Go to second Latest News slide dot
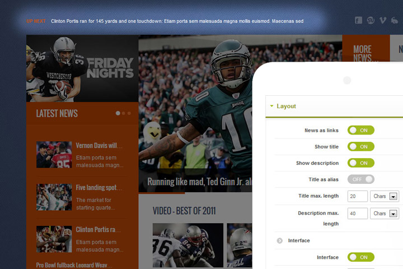 [124, 113]
